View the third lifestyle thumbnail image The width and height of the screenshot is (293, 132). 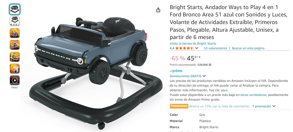(x=15, y=33)
